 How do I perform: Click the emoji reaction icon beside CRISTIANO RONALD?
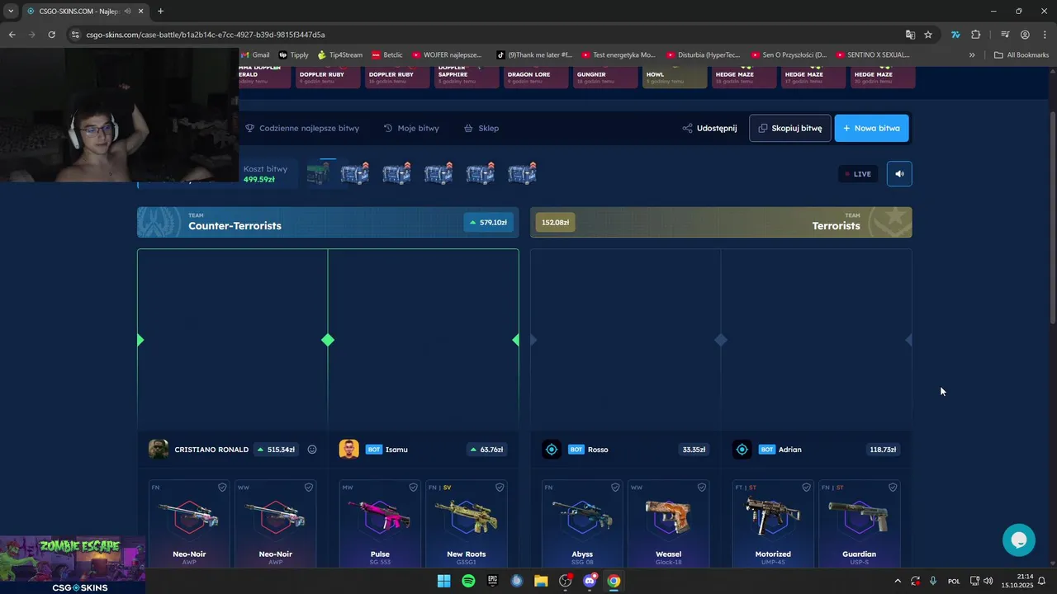(x=312, y=450)
